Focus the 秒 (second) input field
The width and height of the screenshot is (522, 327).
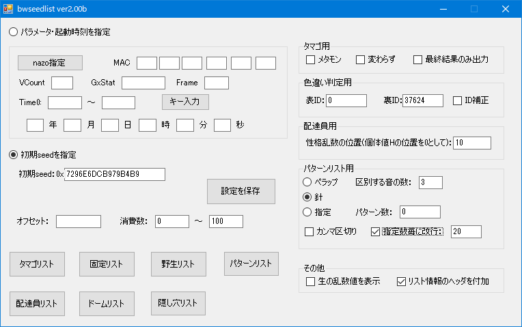coord(222,126)
